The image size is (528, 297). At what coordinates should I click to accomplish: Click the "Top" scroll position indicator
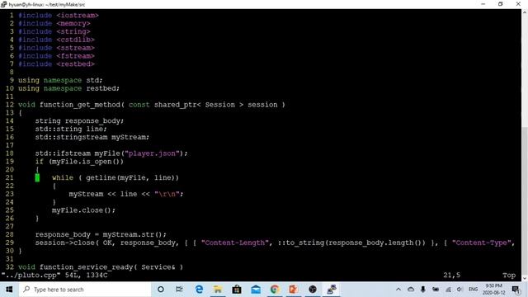[x=509, y=275]
